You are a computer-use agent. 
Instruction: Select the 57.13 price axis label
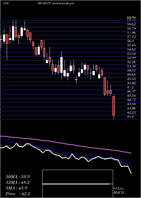(131, 37)
